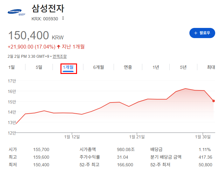Click the 팔로우 follow button
Viewport: 219px width, 172px height.
coord(202,33)
